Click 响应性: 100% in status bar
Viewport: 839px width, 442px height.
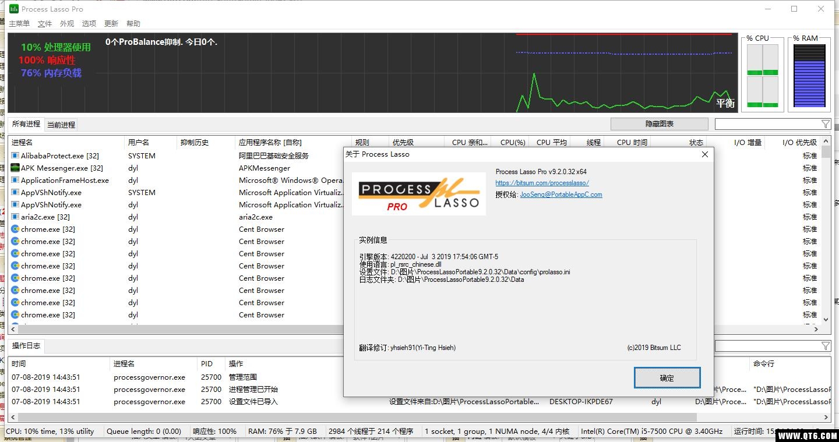[x=215, y=432]
